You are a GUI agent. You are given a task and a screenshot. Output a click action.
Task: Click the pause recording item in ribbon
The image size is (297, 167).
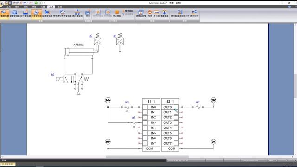tap(128, 11)
